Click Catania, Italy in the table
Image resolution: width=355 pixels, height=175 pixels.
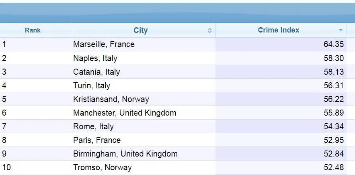[96, 72]
